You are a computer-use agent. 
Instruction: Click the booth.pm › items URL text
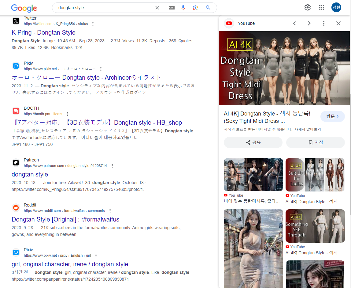click(43, 114)
